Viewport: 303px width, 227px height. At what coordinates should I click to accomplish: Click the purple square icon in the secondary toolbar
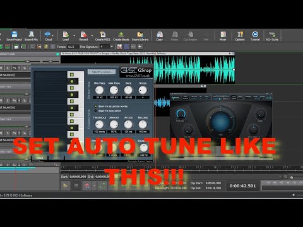tap(126, 47)
